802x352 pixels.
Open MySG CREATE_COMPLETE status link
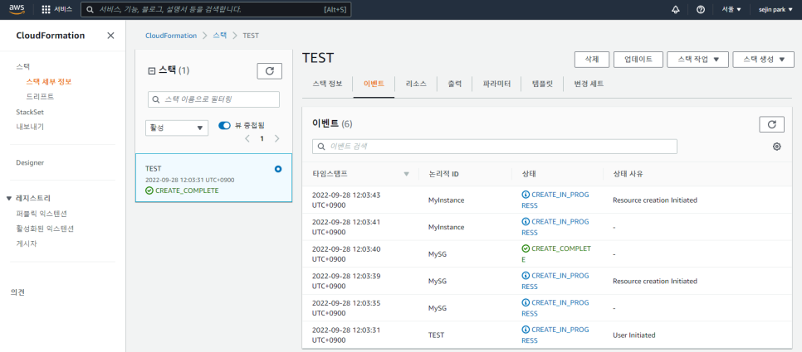556,254
